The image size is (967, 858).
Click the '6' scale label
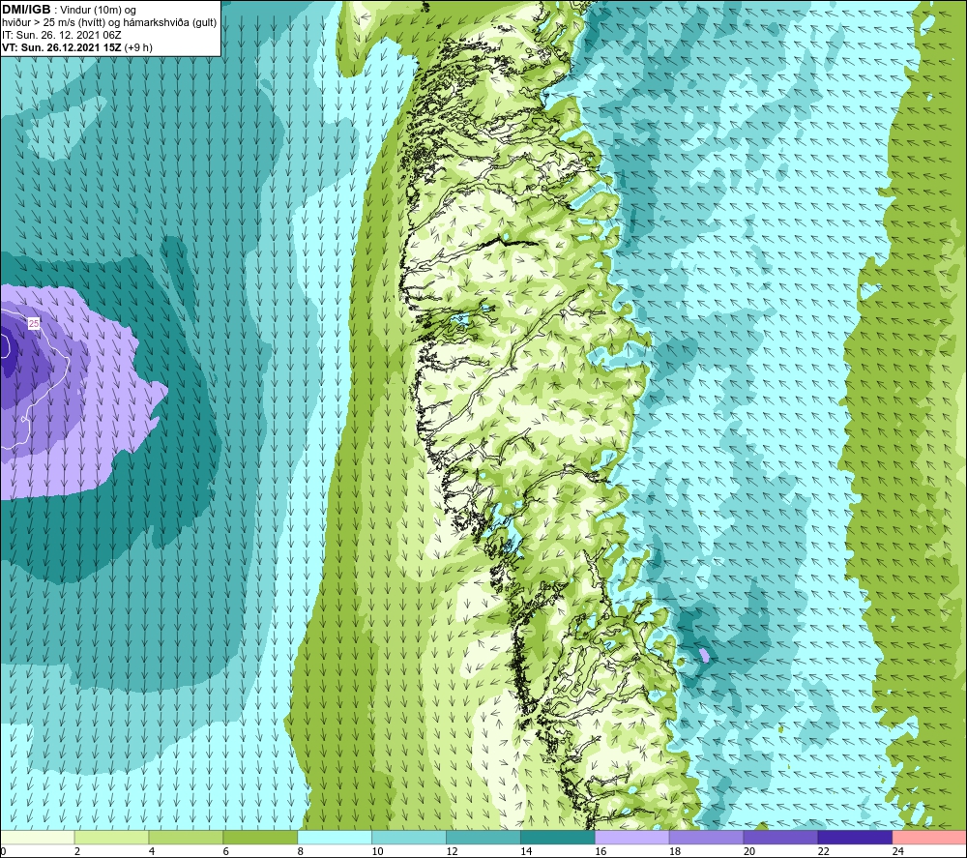pyautogui.click(x=225, y=851)
